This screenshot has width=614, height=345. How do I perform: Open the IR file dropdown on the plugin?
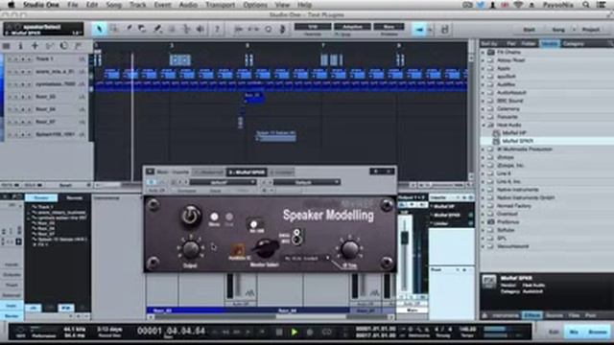pos(307,258)
